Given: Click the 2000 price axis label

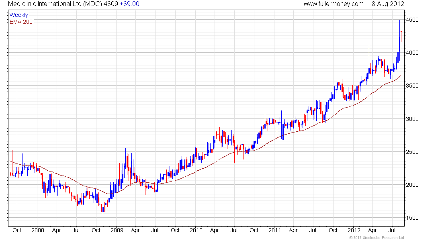Looking at the screenshot, I should click(412, 185).
